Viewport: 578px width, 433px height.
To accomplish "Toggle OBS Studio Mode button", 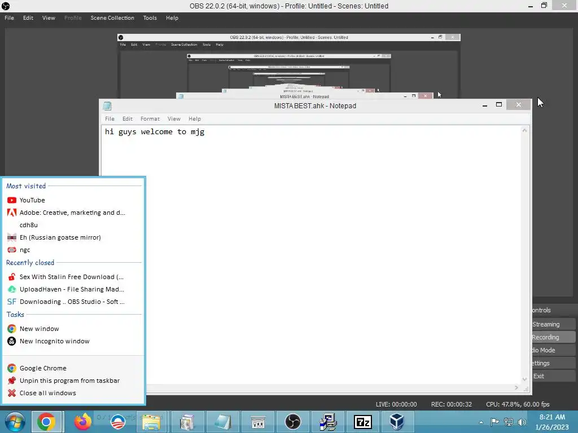I will 553,350.
